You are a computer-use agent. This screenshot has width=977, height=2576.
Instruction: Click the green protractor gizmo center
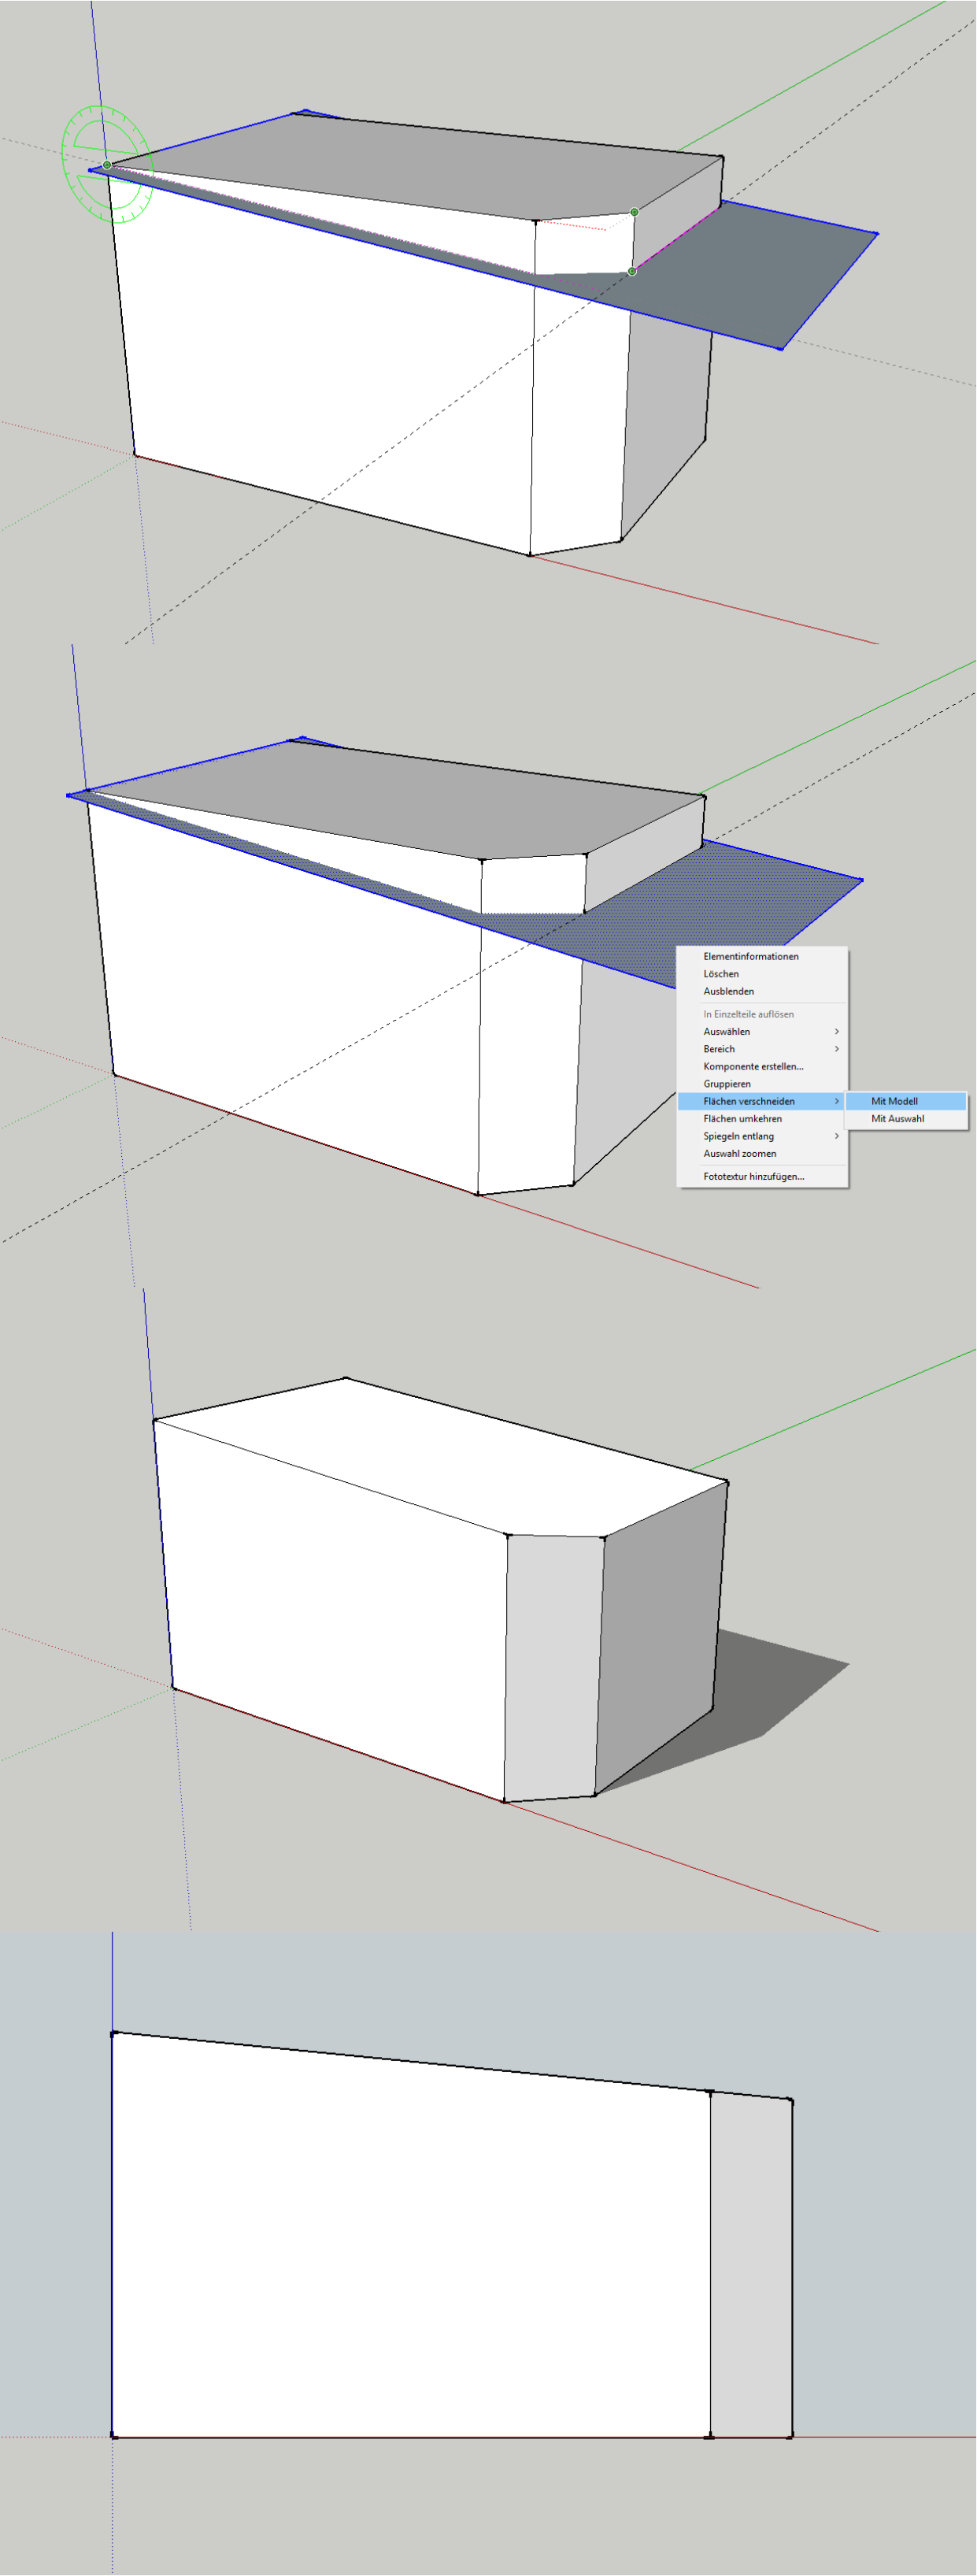point(107,165)
